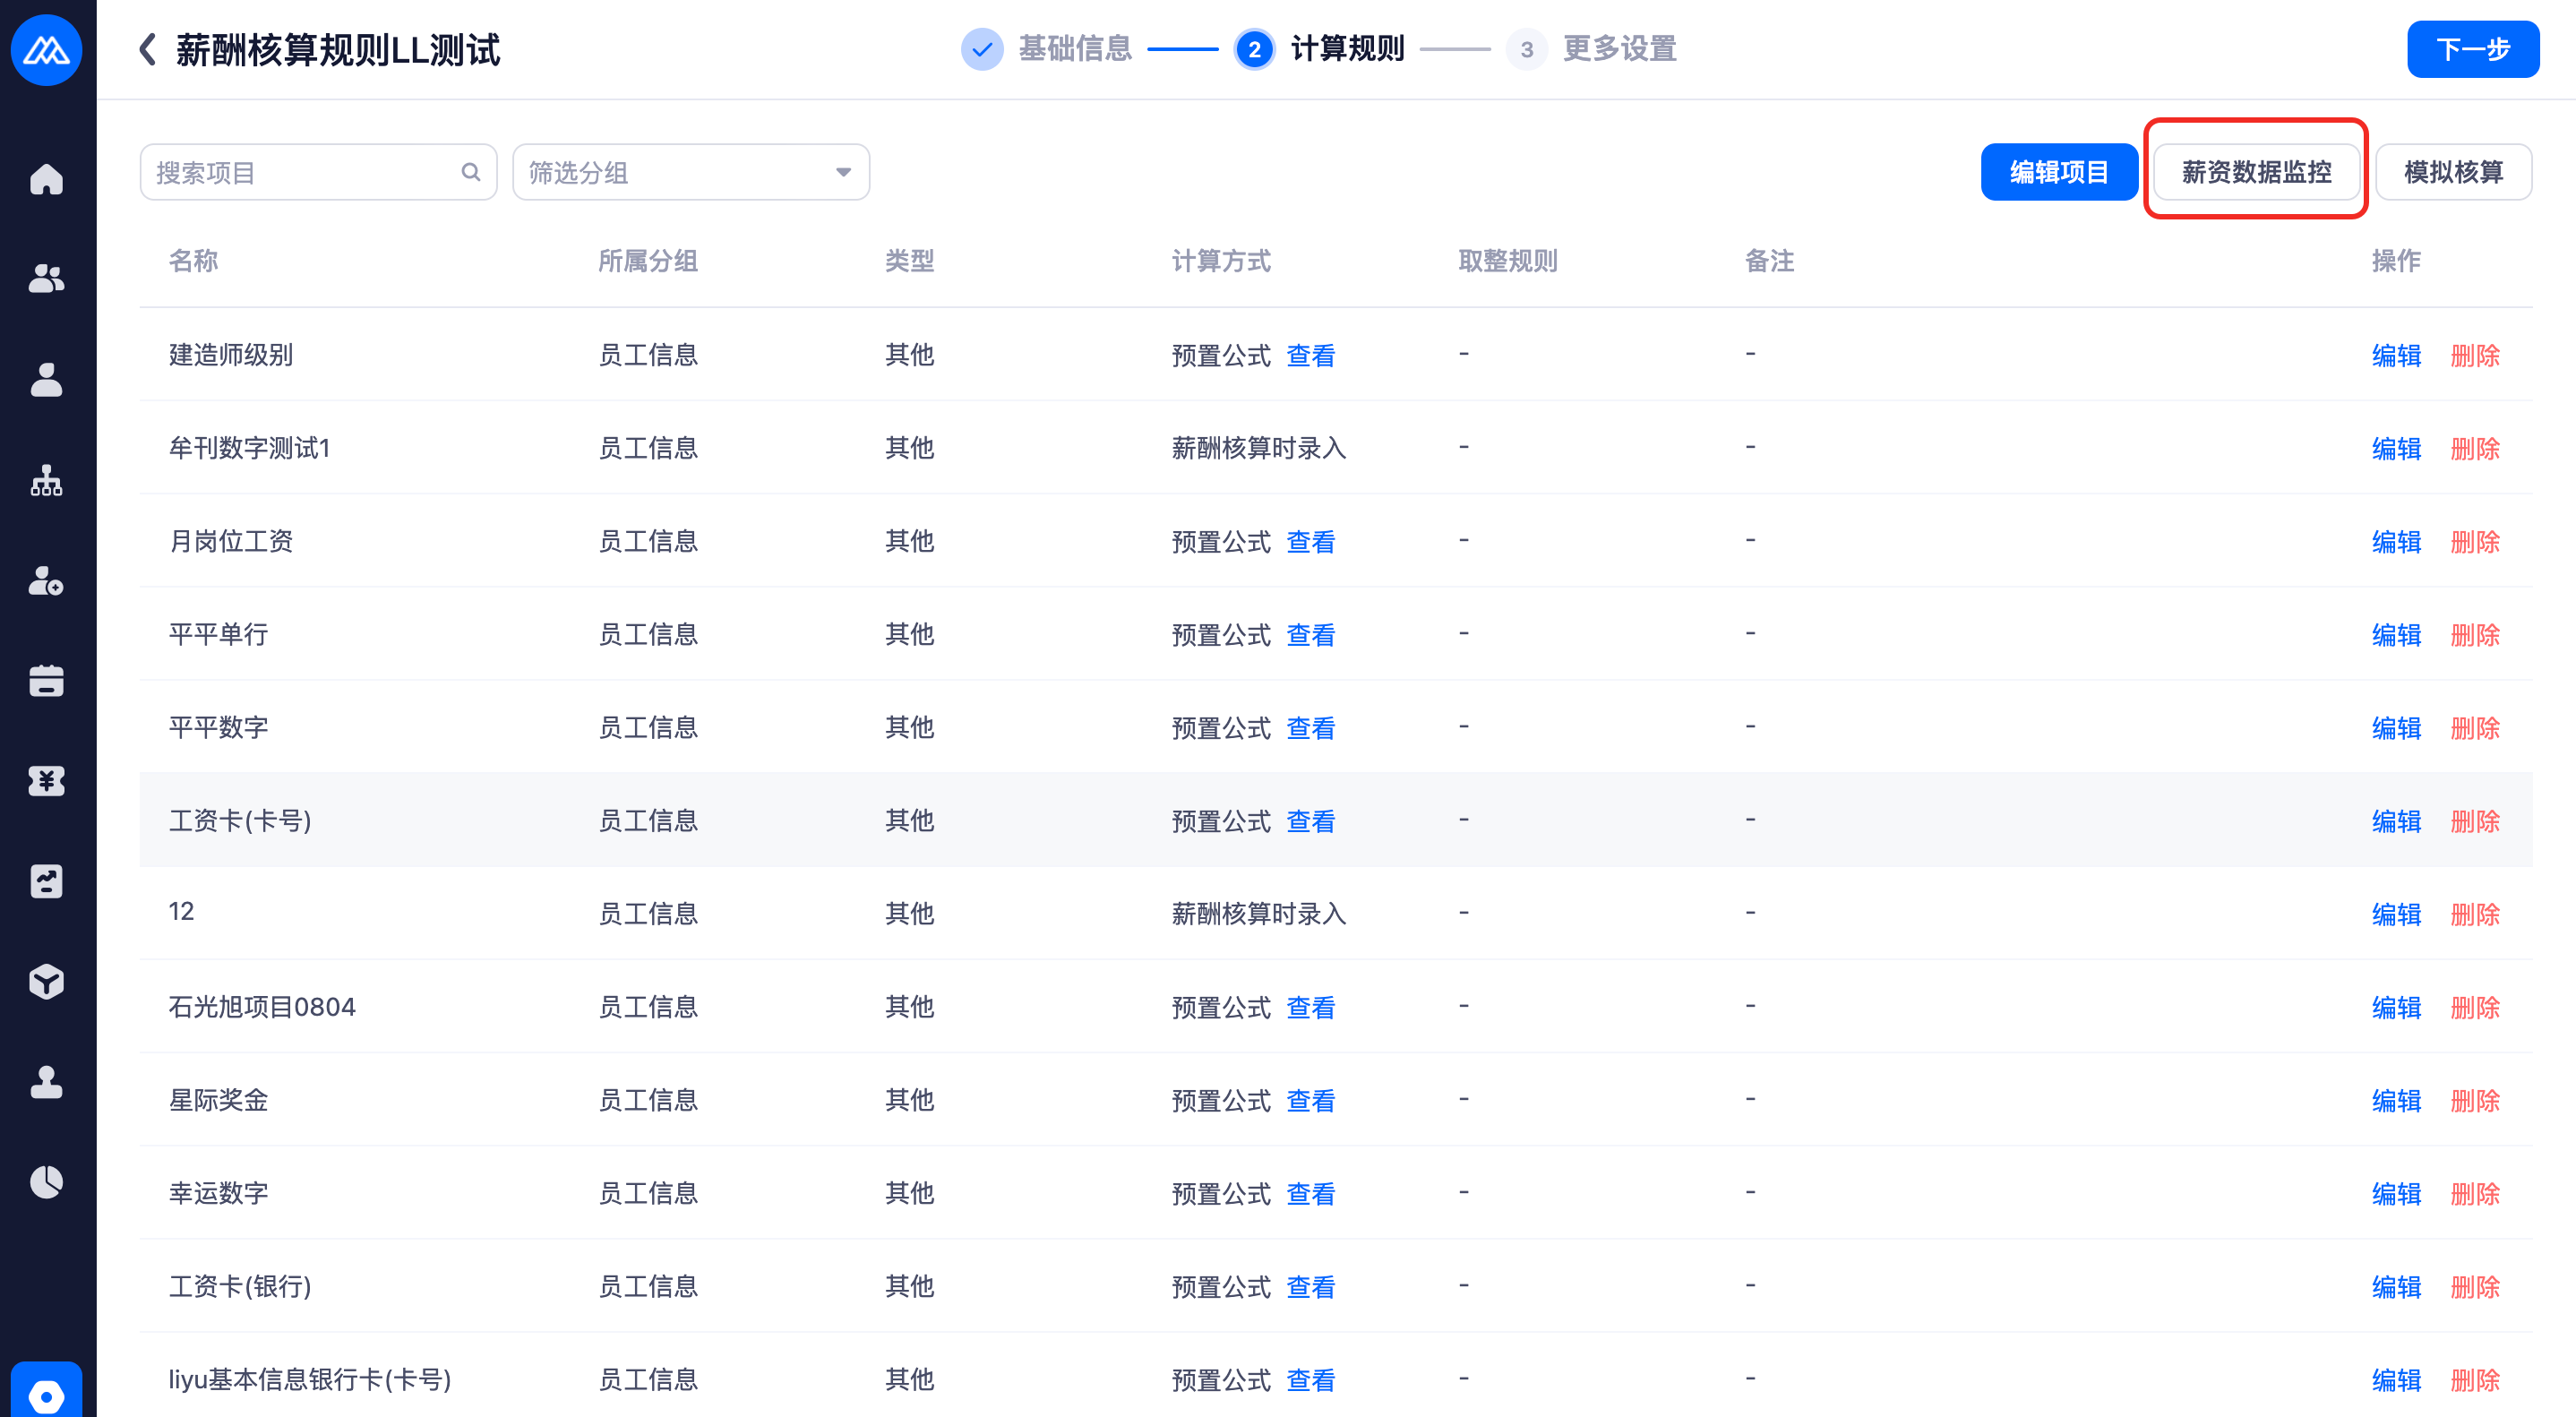Open the performance chart icon in the sidebar

click(46, 882)
